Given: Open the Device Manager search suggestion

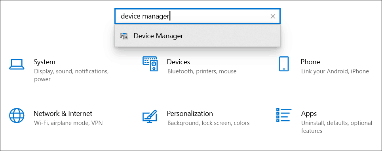Looking at the screenshot, I should coord(198,36).
